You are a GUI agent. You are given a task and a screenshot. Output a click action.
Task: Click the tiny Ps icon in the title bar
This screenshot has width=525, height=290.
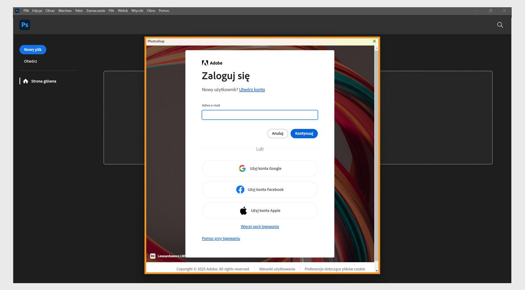point(17,10)
